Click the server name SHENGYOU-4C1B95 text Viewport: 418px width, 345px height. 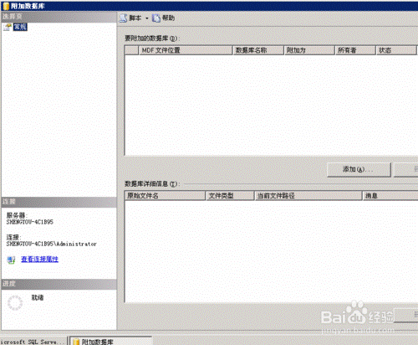(30, 222)
